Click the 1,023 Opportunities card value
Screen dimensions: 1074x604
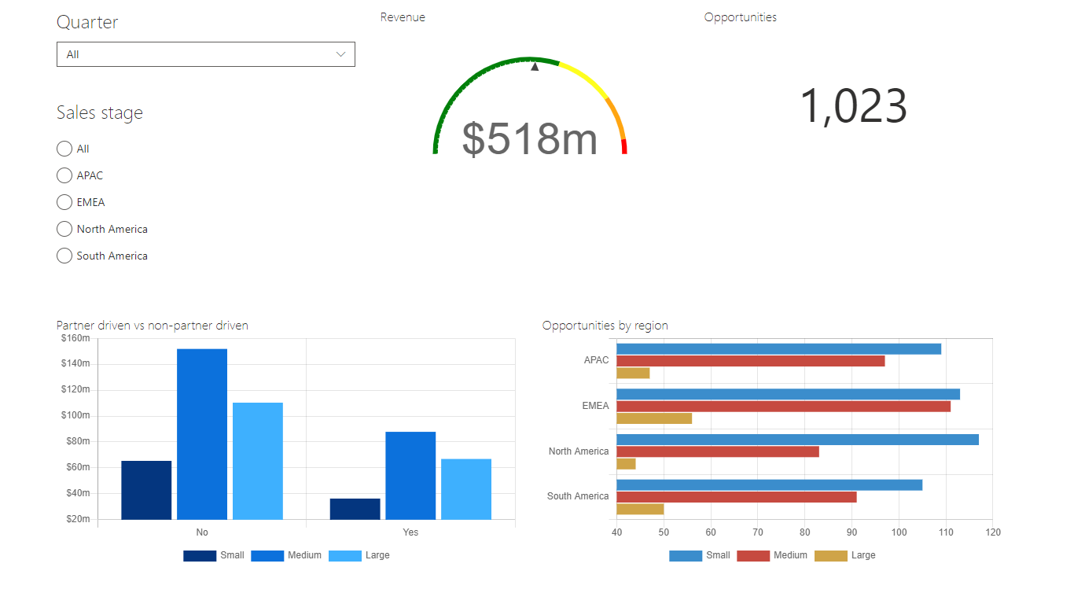(x=854, y=107)
